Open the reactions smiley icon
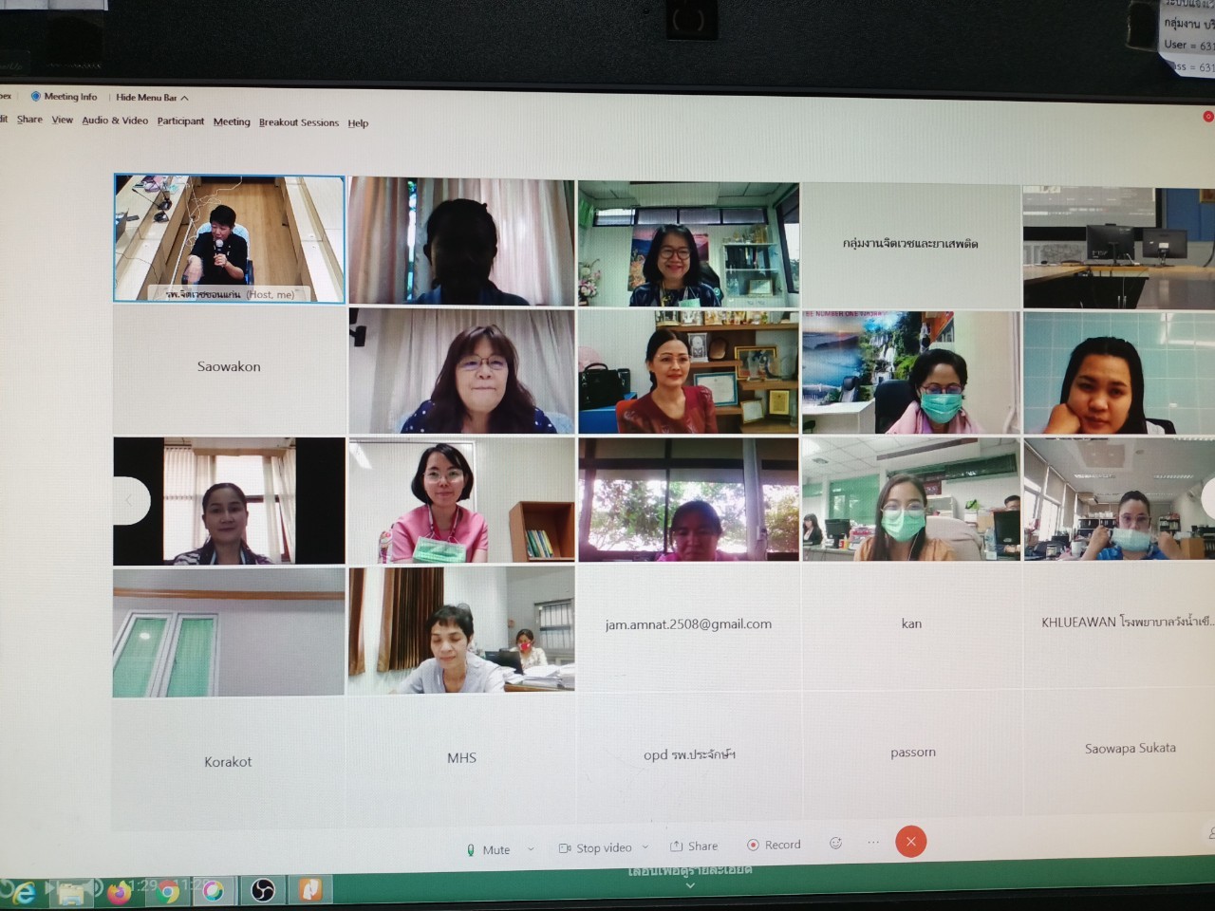 tap(835, 843)
